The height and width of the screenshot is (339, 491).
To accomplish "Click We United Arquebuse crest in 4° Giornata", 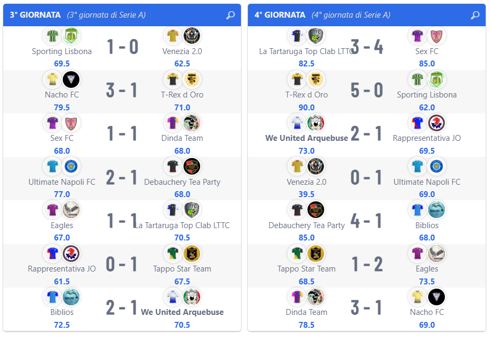I will coord(316,123).
